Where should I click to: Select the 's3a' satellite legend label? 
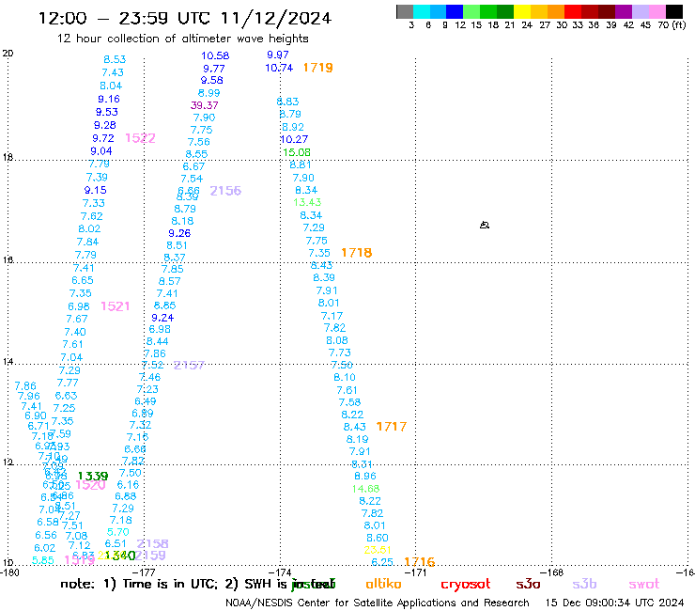[528, 584]
